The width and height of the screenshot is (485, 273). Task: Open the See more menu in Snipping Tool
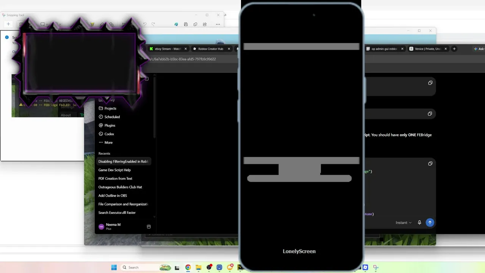tap(218, 24)
